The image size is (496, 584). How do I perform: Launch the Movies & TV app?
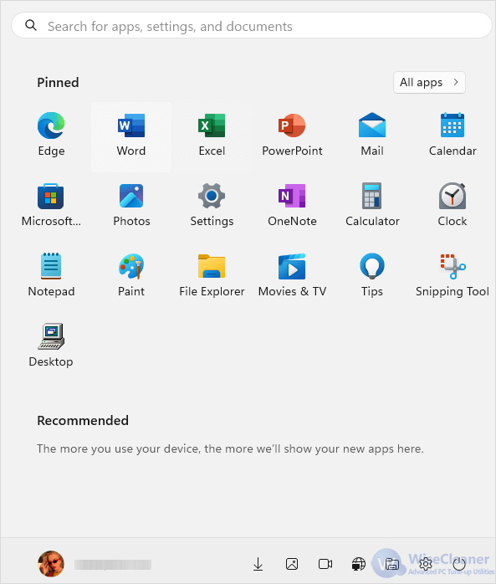[292, 275]
